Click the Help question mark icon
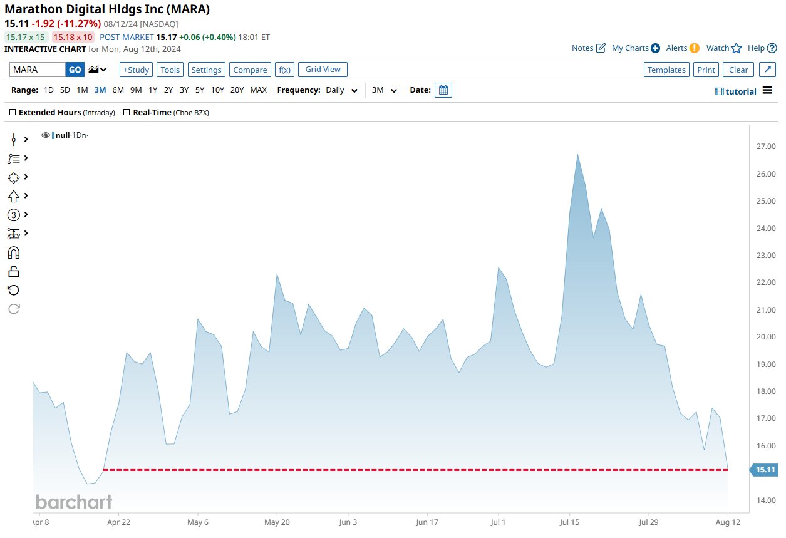 point(772,48)
